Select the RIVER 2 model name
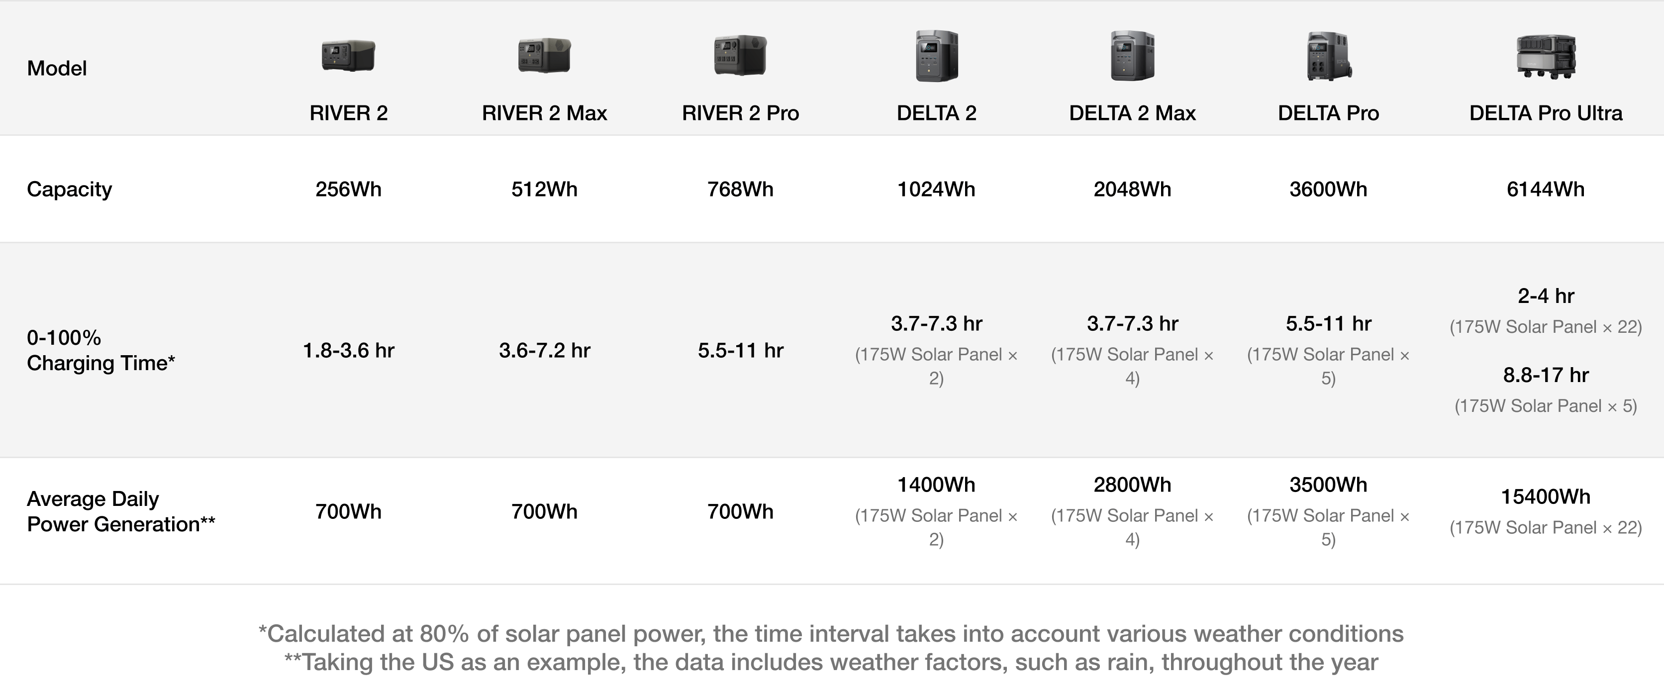 click(348, 113)
